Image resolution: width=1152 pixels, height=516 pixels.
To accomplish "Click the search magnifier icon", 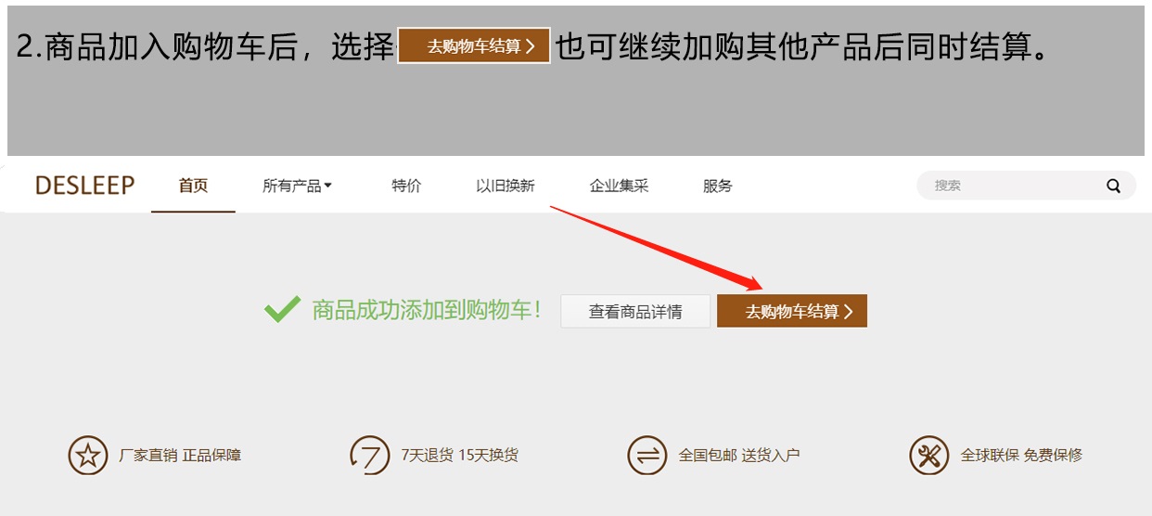I will pos(1113,186).
